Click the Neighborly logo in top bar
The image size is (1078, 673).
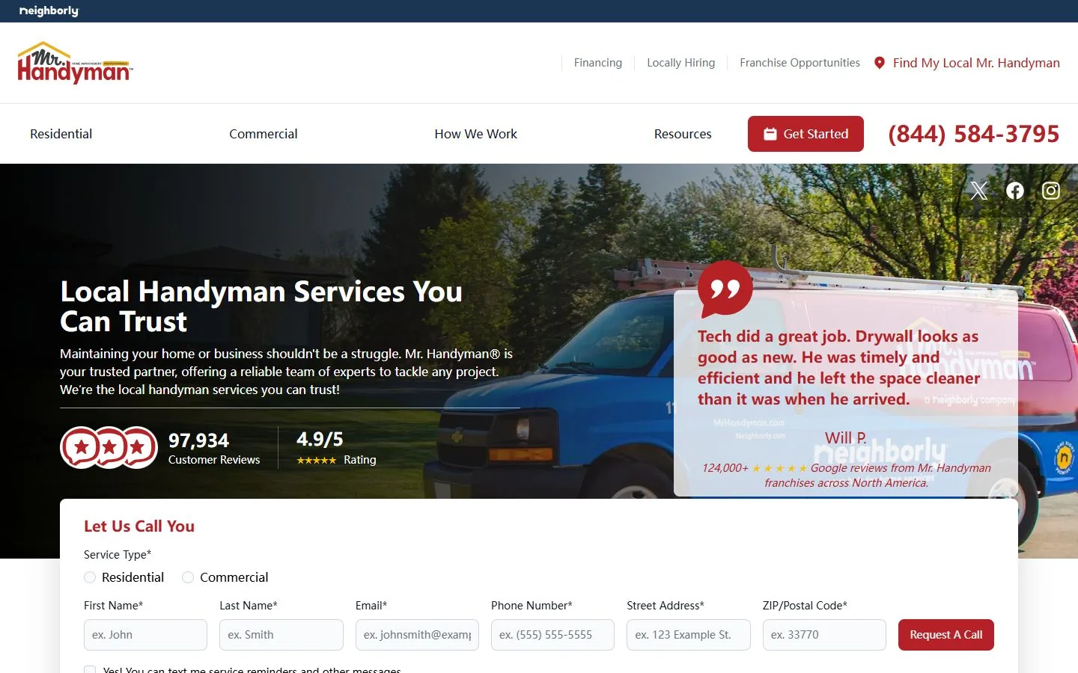(x=49, y=10)
